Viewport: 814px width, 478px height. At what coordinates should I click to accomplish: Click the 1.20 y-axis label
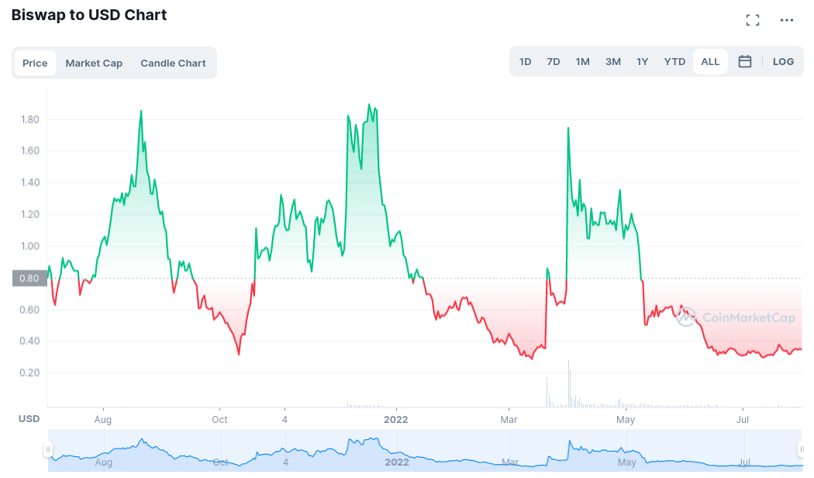click(30, 215)
